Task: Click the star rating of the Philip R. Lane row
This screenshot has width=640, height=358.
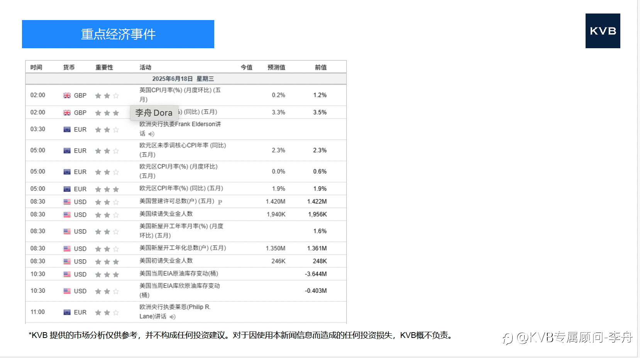Action: tap(107, 312)
